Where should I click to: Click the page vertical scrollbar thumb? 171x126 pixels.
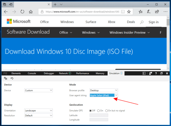click(168, 22)
